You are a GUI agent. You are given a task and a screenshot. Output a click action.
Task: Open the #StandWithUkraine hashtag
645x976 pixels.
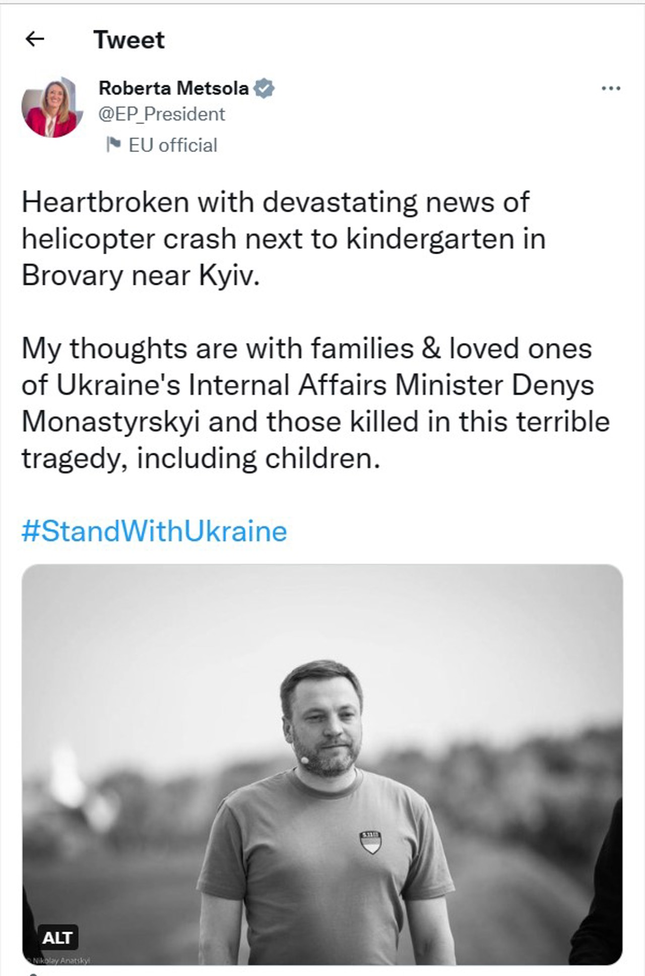154,531
